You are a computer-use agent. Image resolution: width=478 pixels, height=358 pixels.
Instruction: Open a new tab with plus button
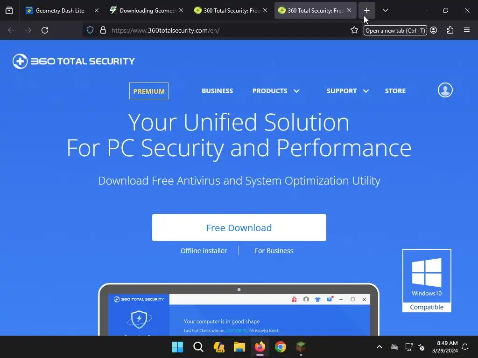tap(367, 10)
